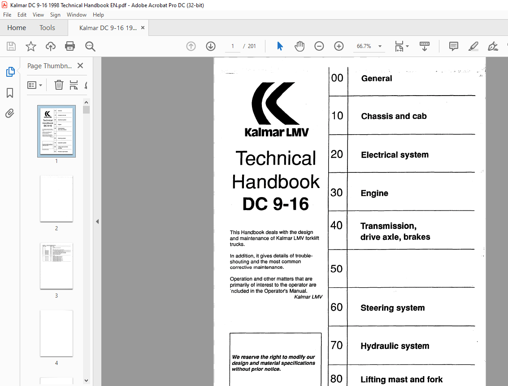Screen dimensions: 508x386
Task: Toggle the Bookmarks panel
Action: pos(10,93)
